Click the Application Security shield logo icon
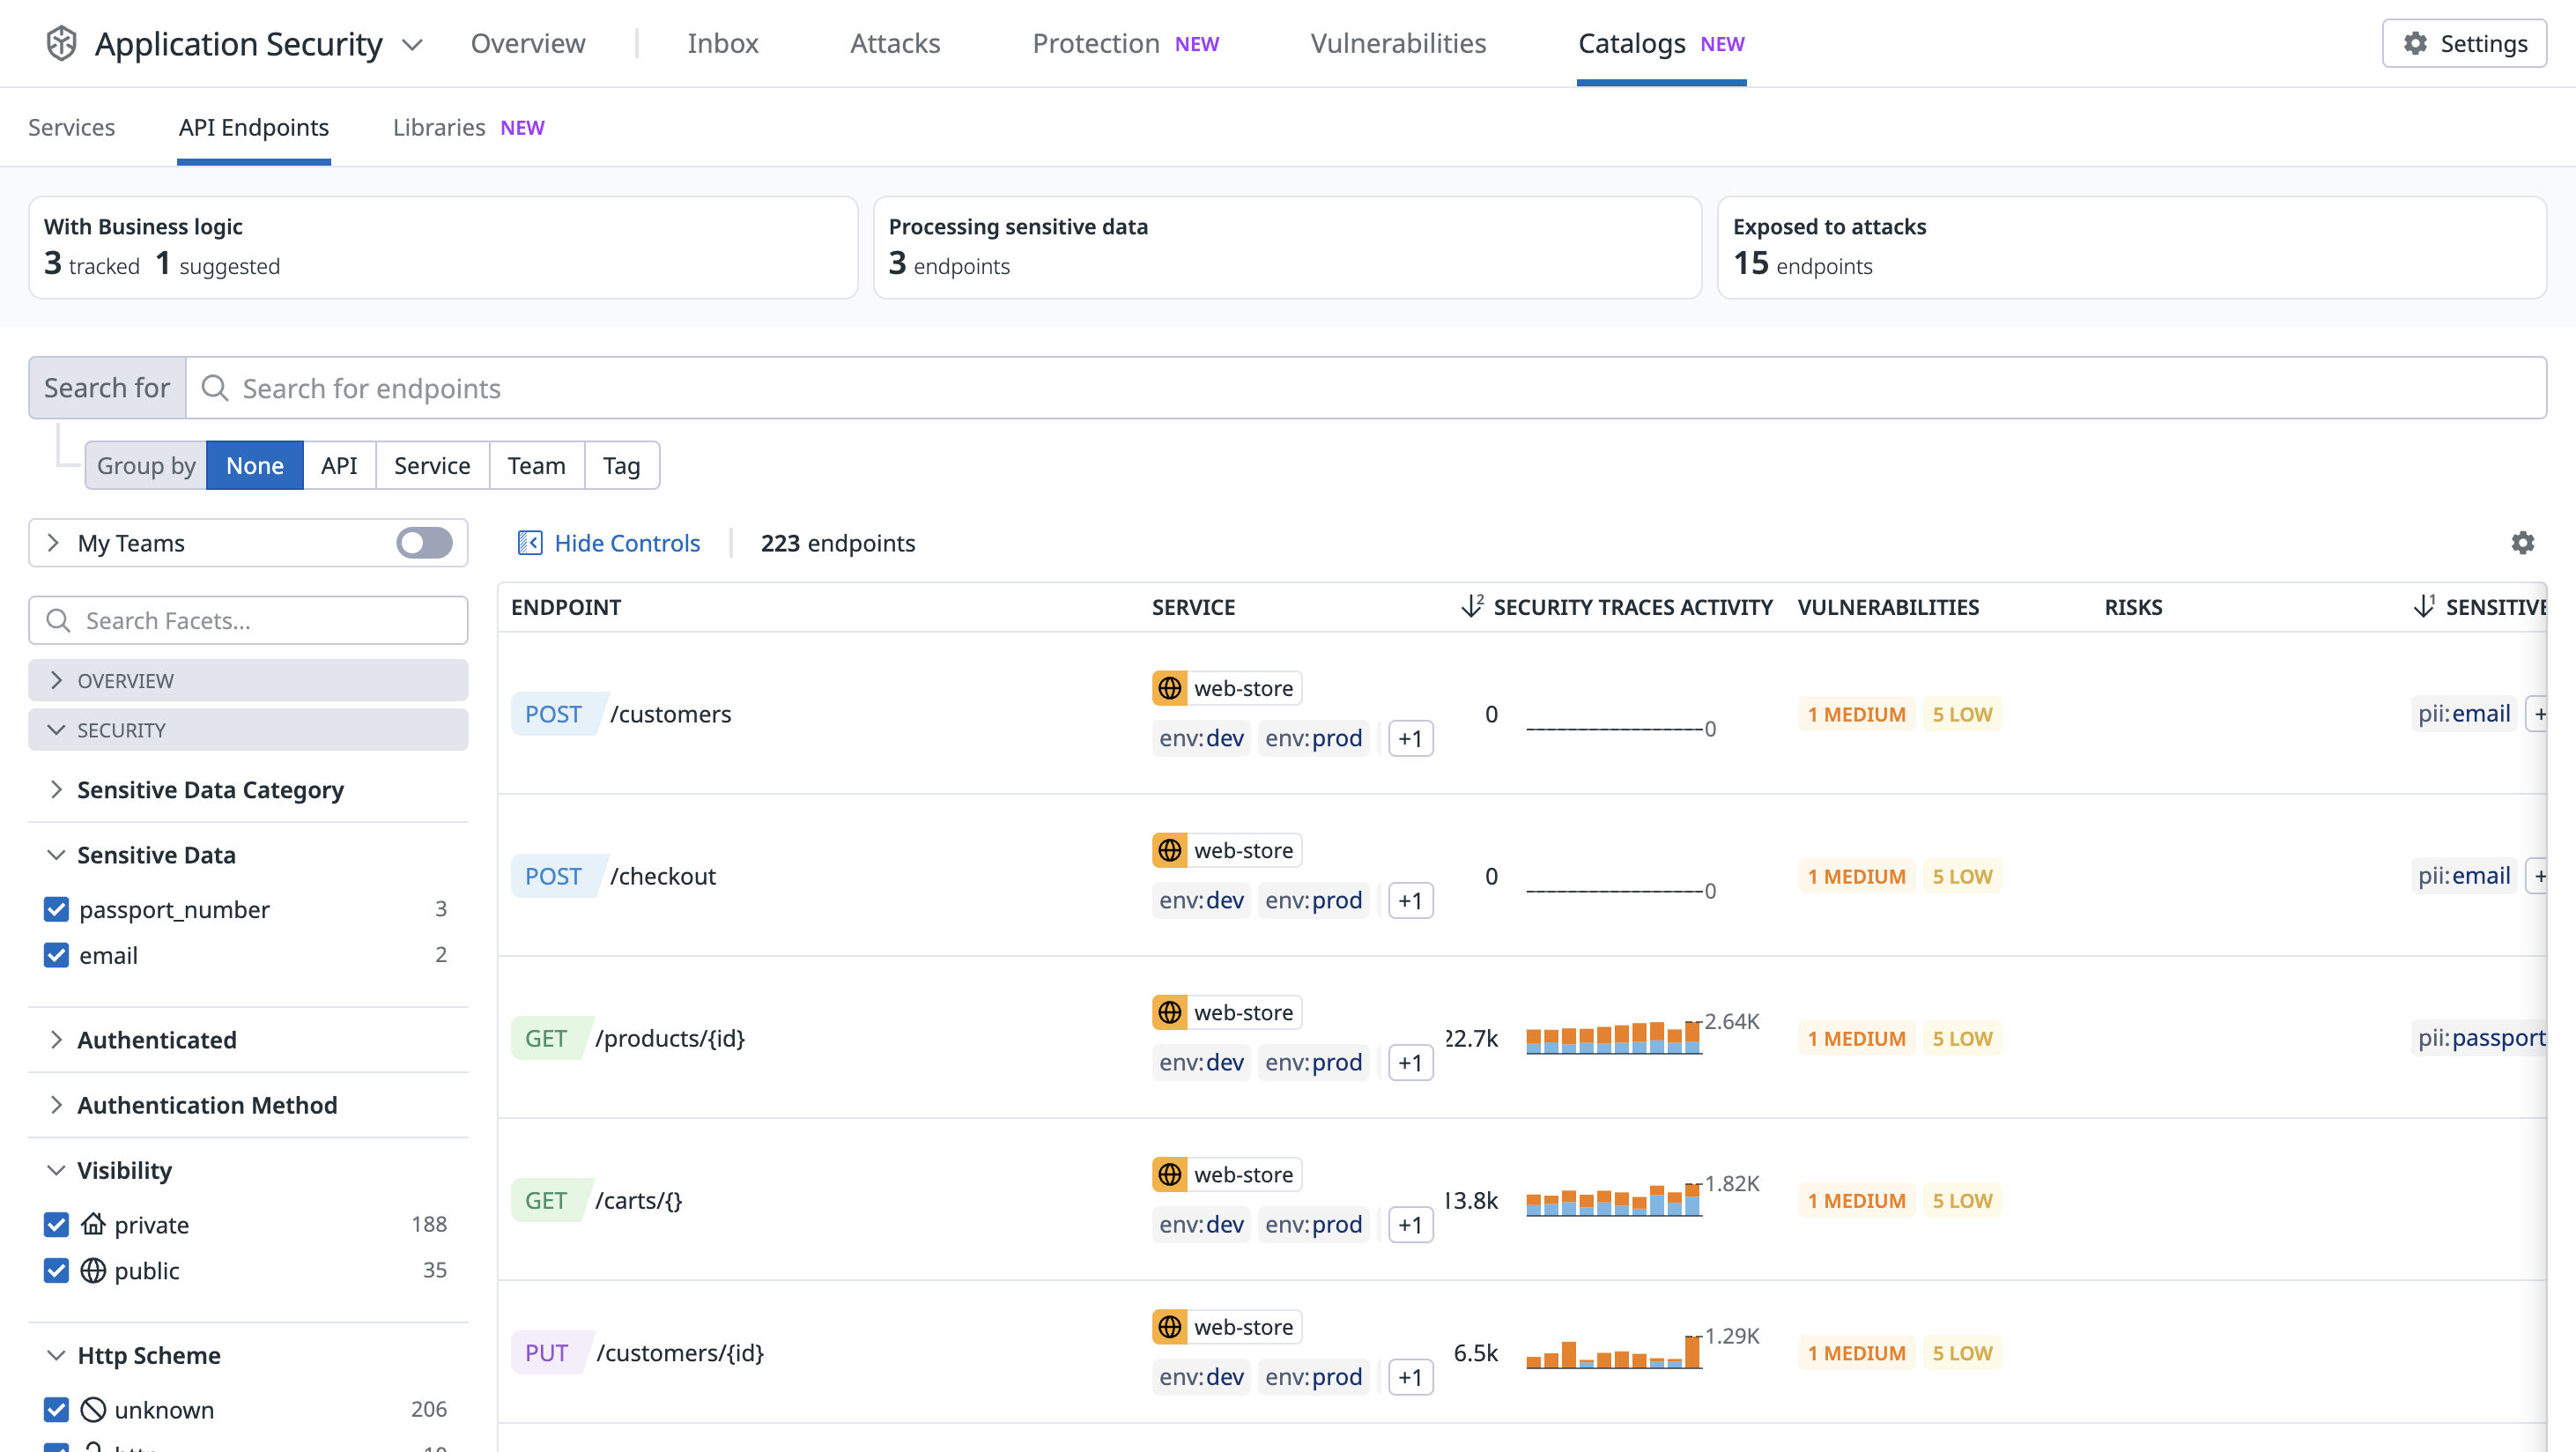This screenshot has height=1452, width=2576. point(60,43)
